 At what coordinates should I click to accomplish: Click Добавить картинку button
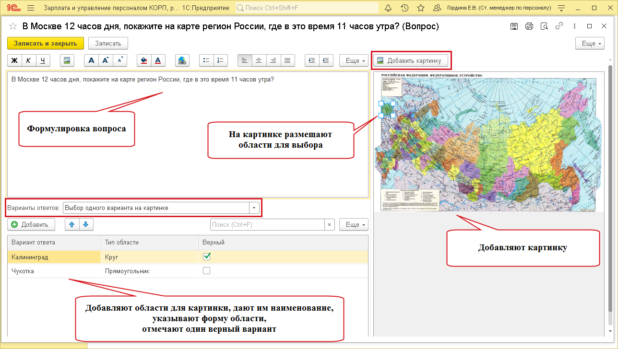click(412, 60)
